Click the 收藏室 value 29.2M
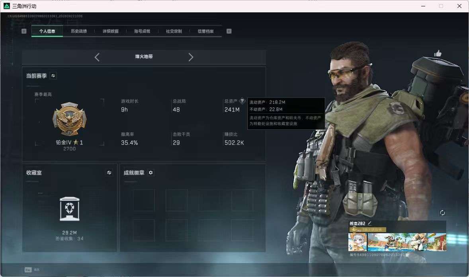Image resolution: width=469 pixels, height=277 pixels. point(69,232)
